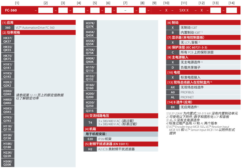Choose the X no-brake option

pyautogui.click(x=173, y=27)
